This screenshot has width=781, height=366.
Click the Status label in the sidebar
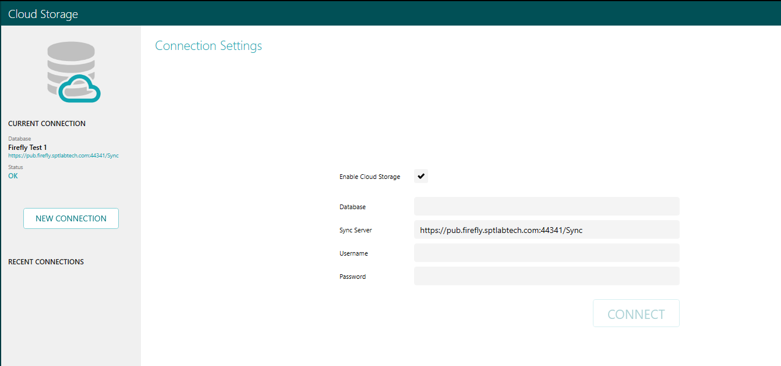click(15, 167)
